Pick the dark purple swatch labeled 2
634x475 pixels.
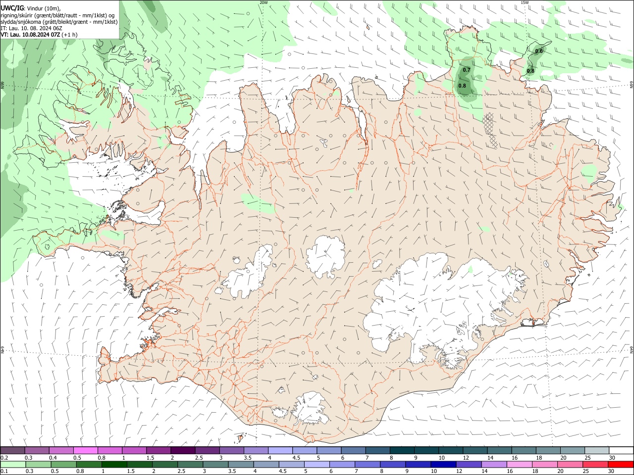pos(182,450)
